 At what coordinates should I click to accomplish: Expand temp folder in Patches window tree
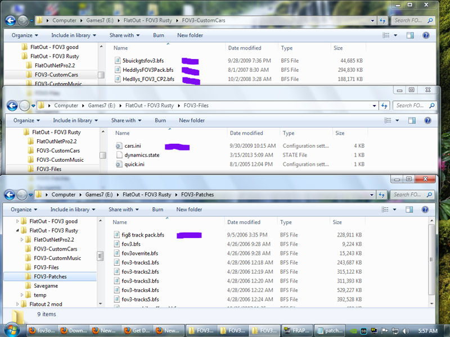click(22, 295)
